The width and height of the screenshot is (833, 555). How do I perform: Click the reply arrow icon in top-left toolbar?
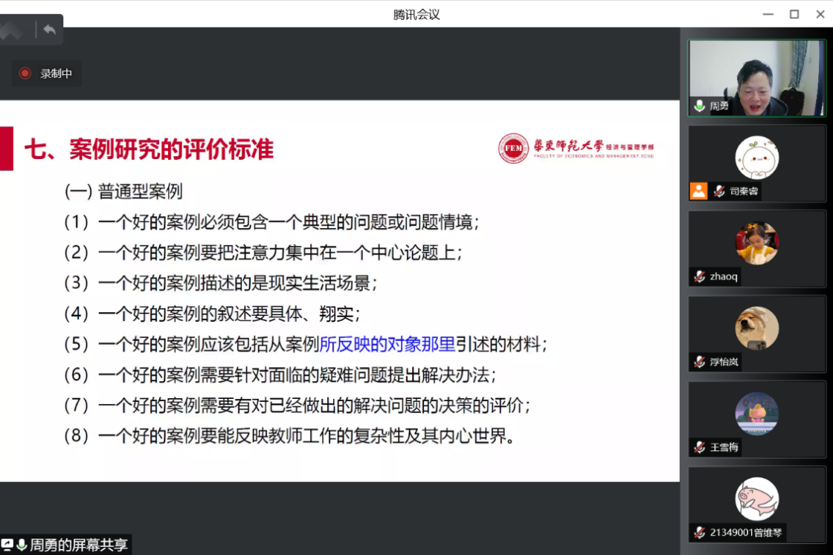(x=49, y=30)
